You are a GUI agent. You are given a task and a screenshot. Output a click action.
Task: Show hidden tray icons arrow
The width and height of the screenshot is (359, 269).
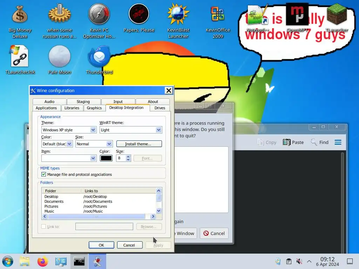[x=309, y=261]
